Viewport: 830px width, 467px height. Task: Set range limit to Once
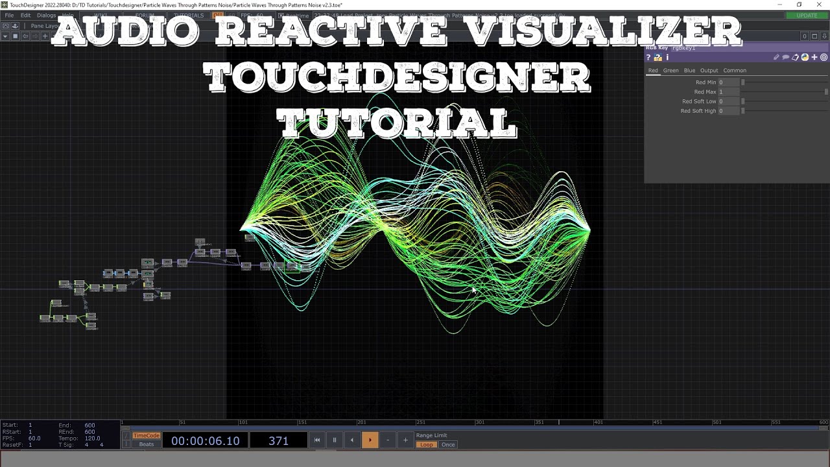point(448,445)
